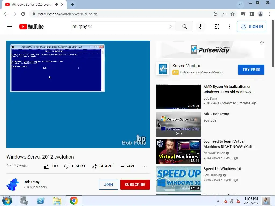Open more actions ellipsis under video

click(144, 167)
